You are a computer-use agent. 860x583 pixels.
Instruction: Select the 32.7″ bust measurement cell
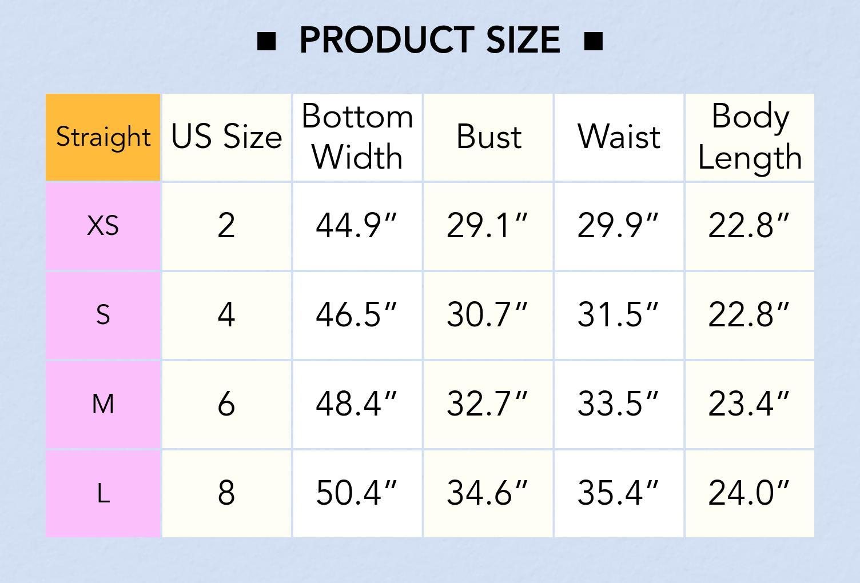[488, 404]
